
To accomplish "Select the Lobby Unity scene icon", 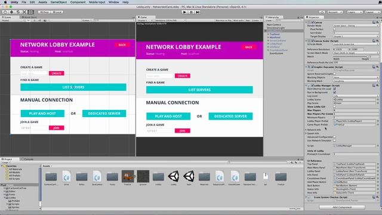I will 174,177.
